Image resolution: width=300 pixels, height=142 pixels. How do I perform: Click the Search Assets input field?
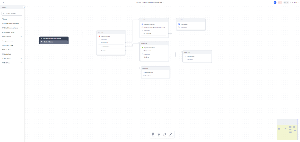click(12, 13)
